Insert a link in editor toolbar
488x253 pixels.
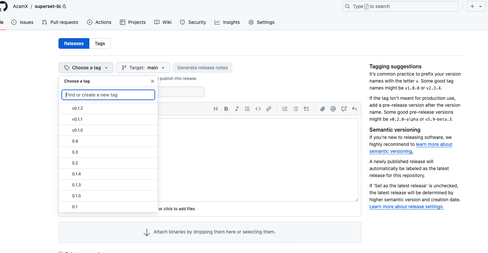(269, 109)
